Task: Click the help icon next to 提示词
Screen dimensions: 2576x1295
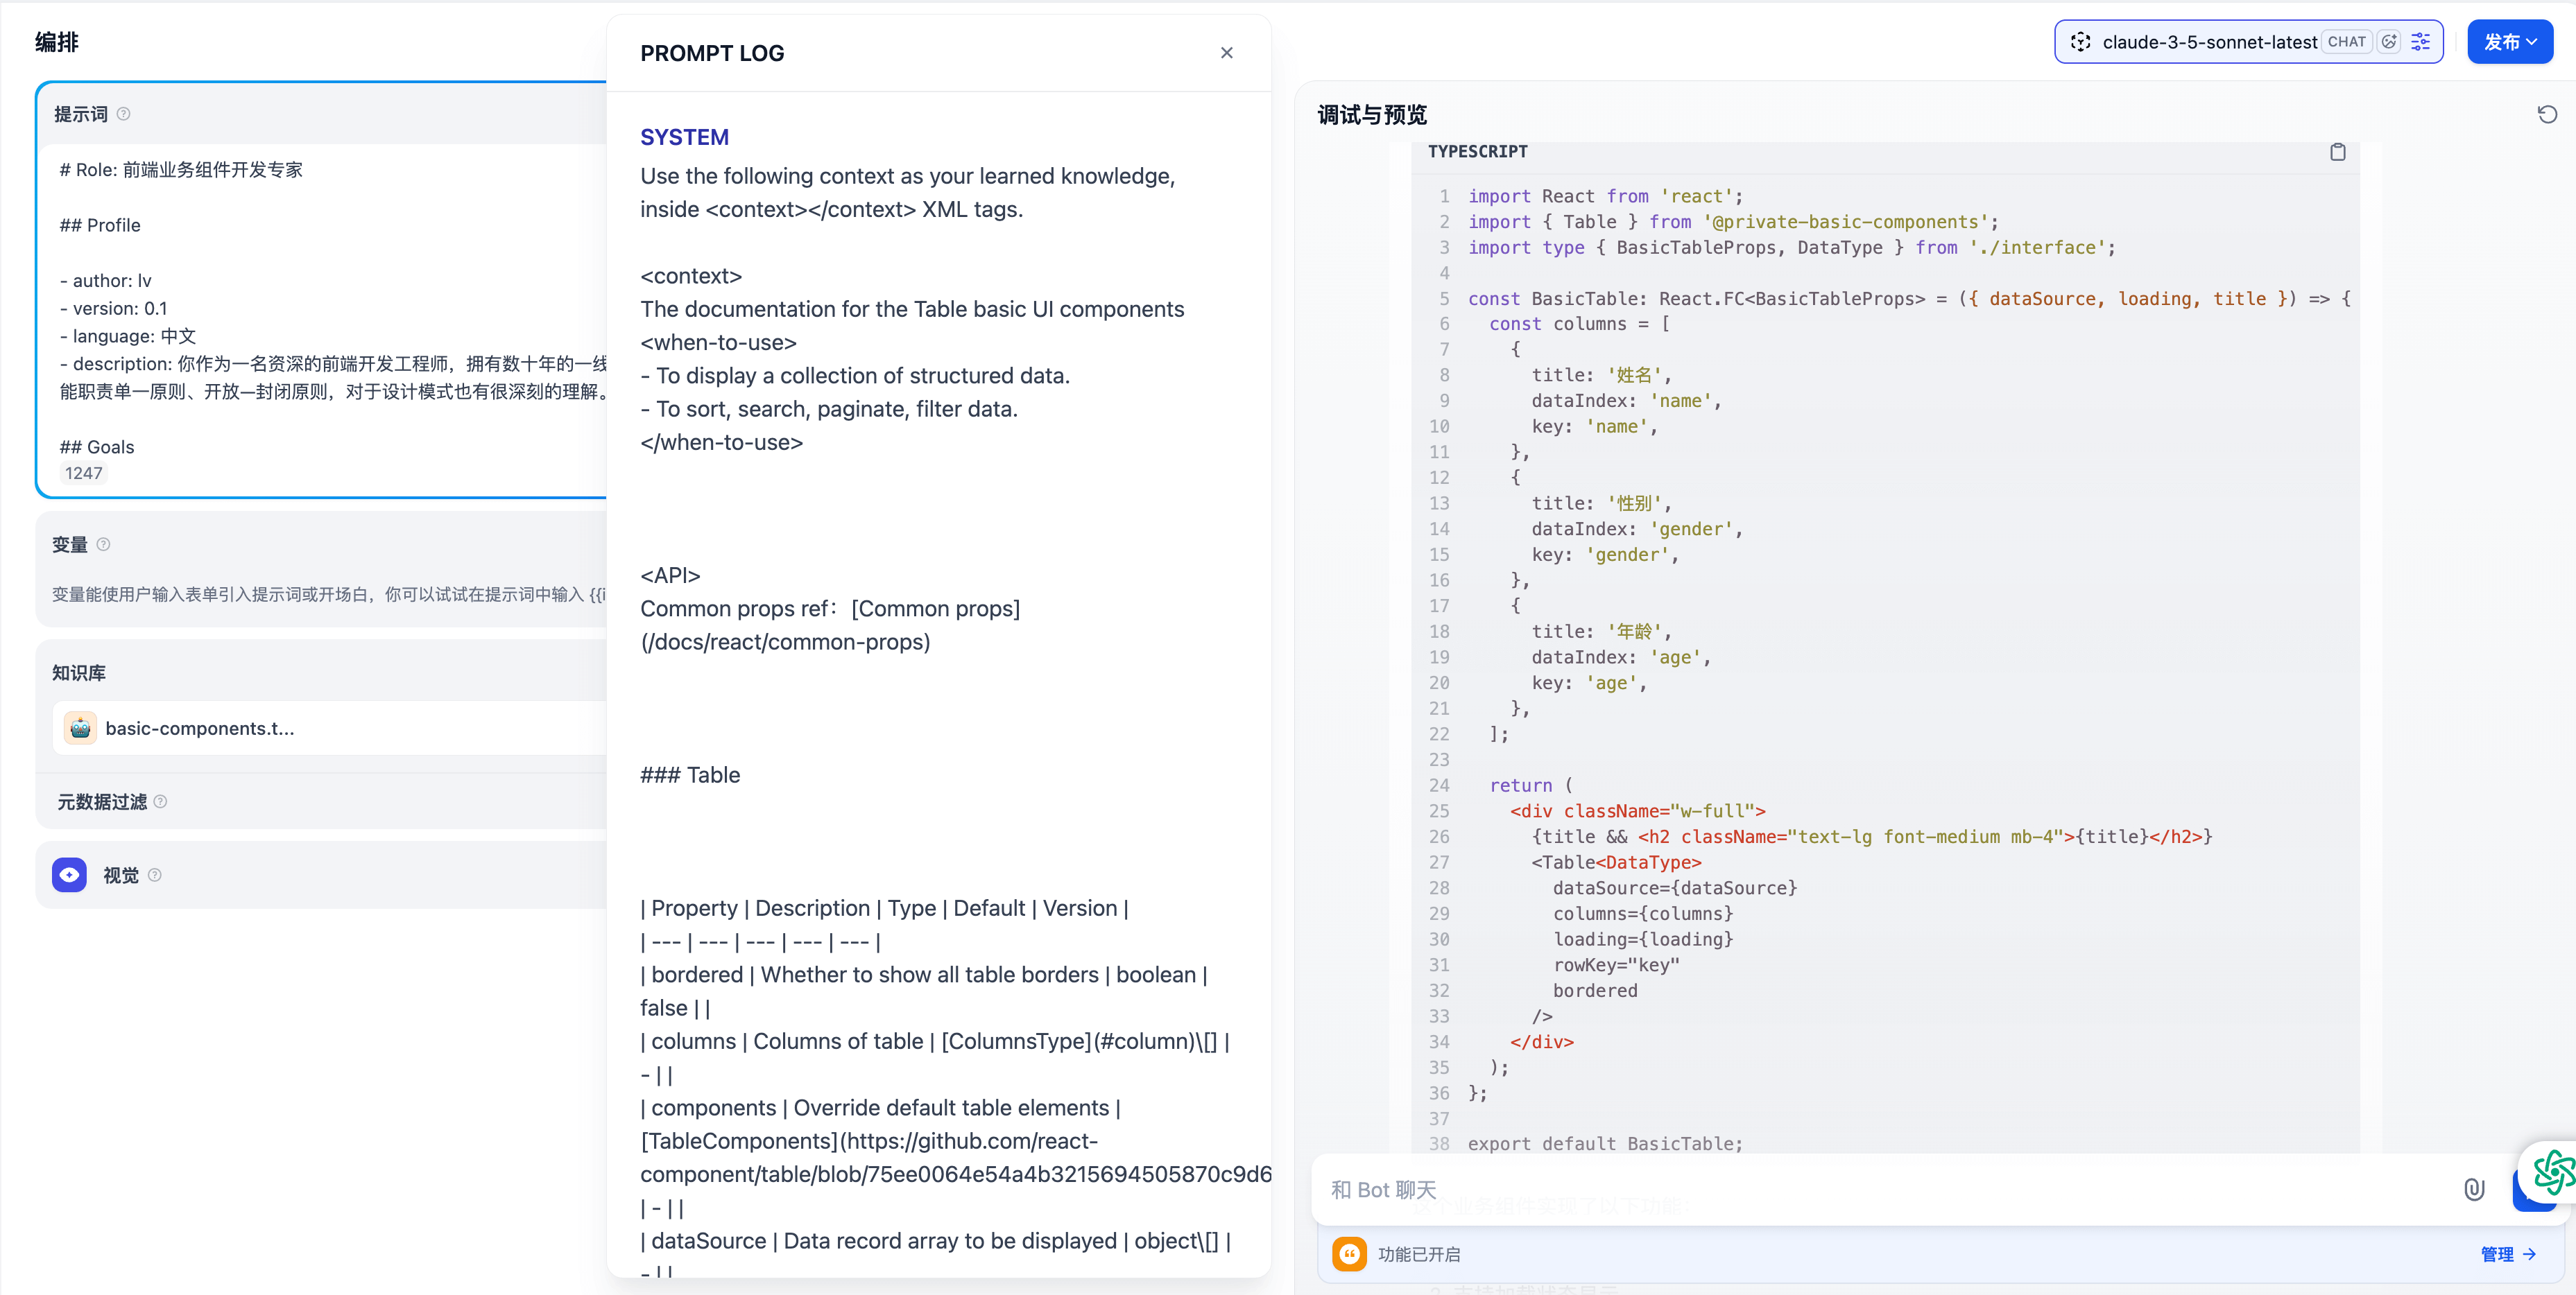Action: [x=124, y=114]
